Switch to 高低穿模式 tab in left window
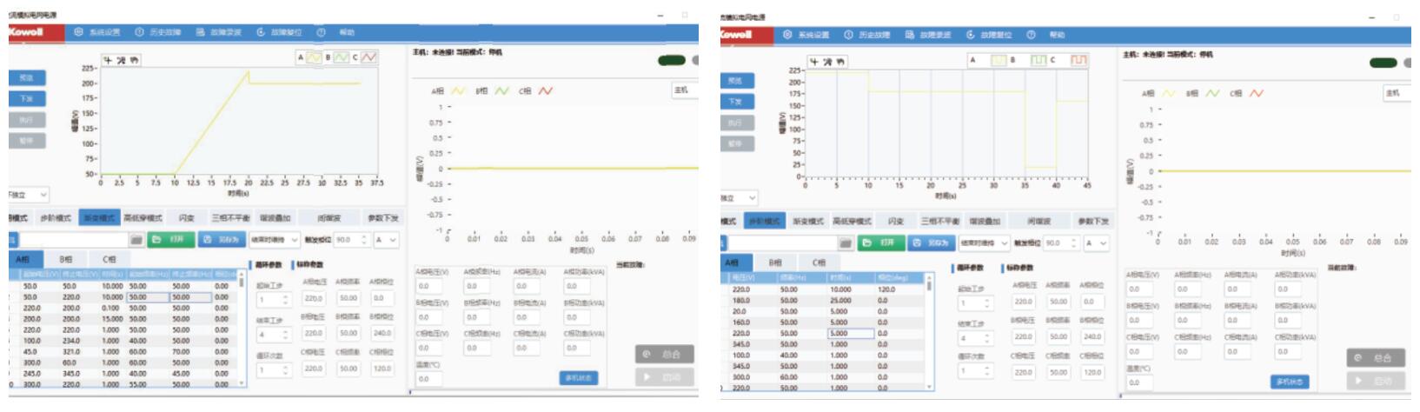The image size is (1420, 412). pos(143,218)
